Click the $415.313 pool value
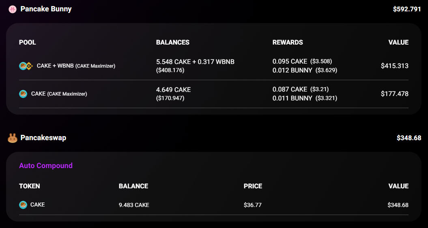Screen dimensions: 428x228 395,66
